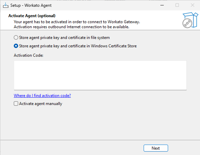Open 'Where do I find activation code?' link

point(42,96)
